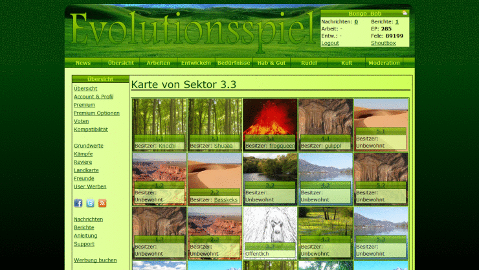
Task: Open owner Knochi profile link
Action: tap(167, 146)
